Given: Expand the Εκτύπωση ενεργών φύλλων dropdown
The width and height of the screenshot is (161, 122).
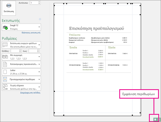Looking at the screenshot, I should click(x=21, y=45).
